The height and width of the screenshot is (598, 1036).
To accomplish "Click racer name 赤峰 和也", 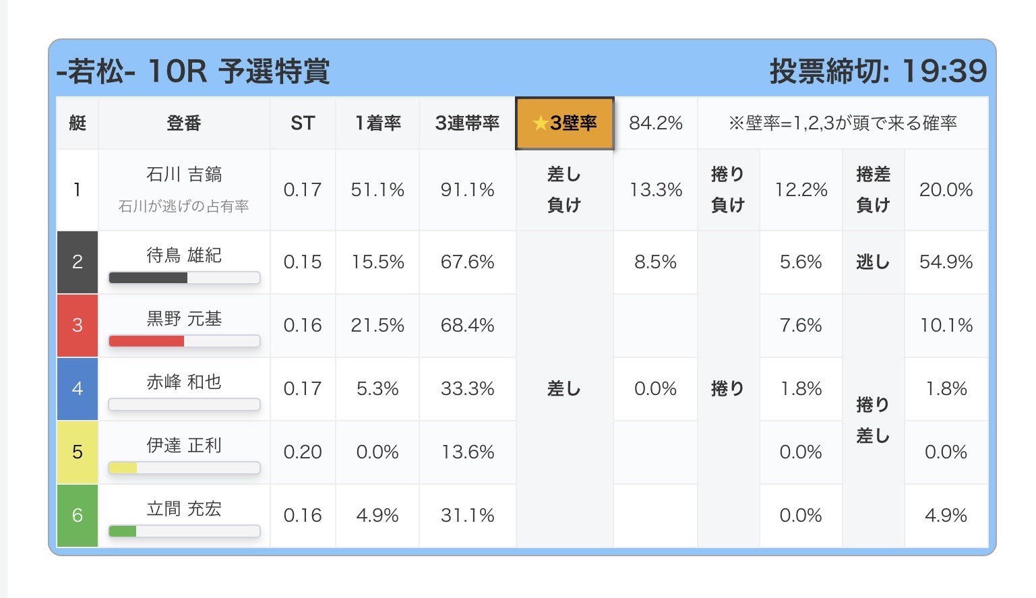I will 184,382.
